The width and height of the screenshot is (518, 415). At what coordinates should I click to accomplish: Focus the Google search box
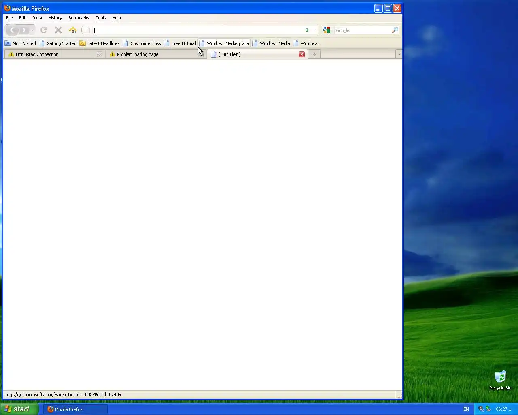(x=363, y=30)
